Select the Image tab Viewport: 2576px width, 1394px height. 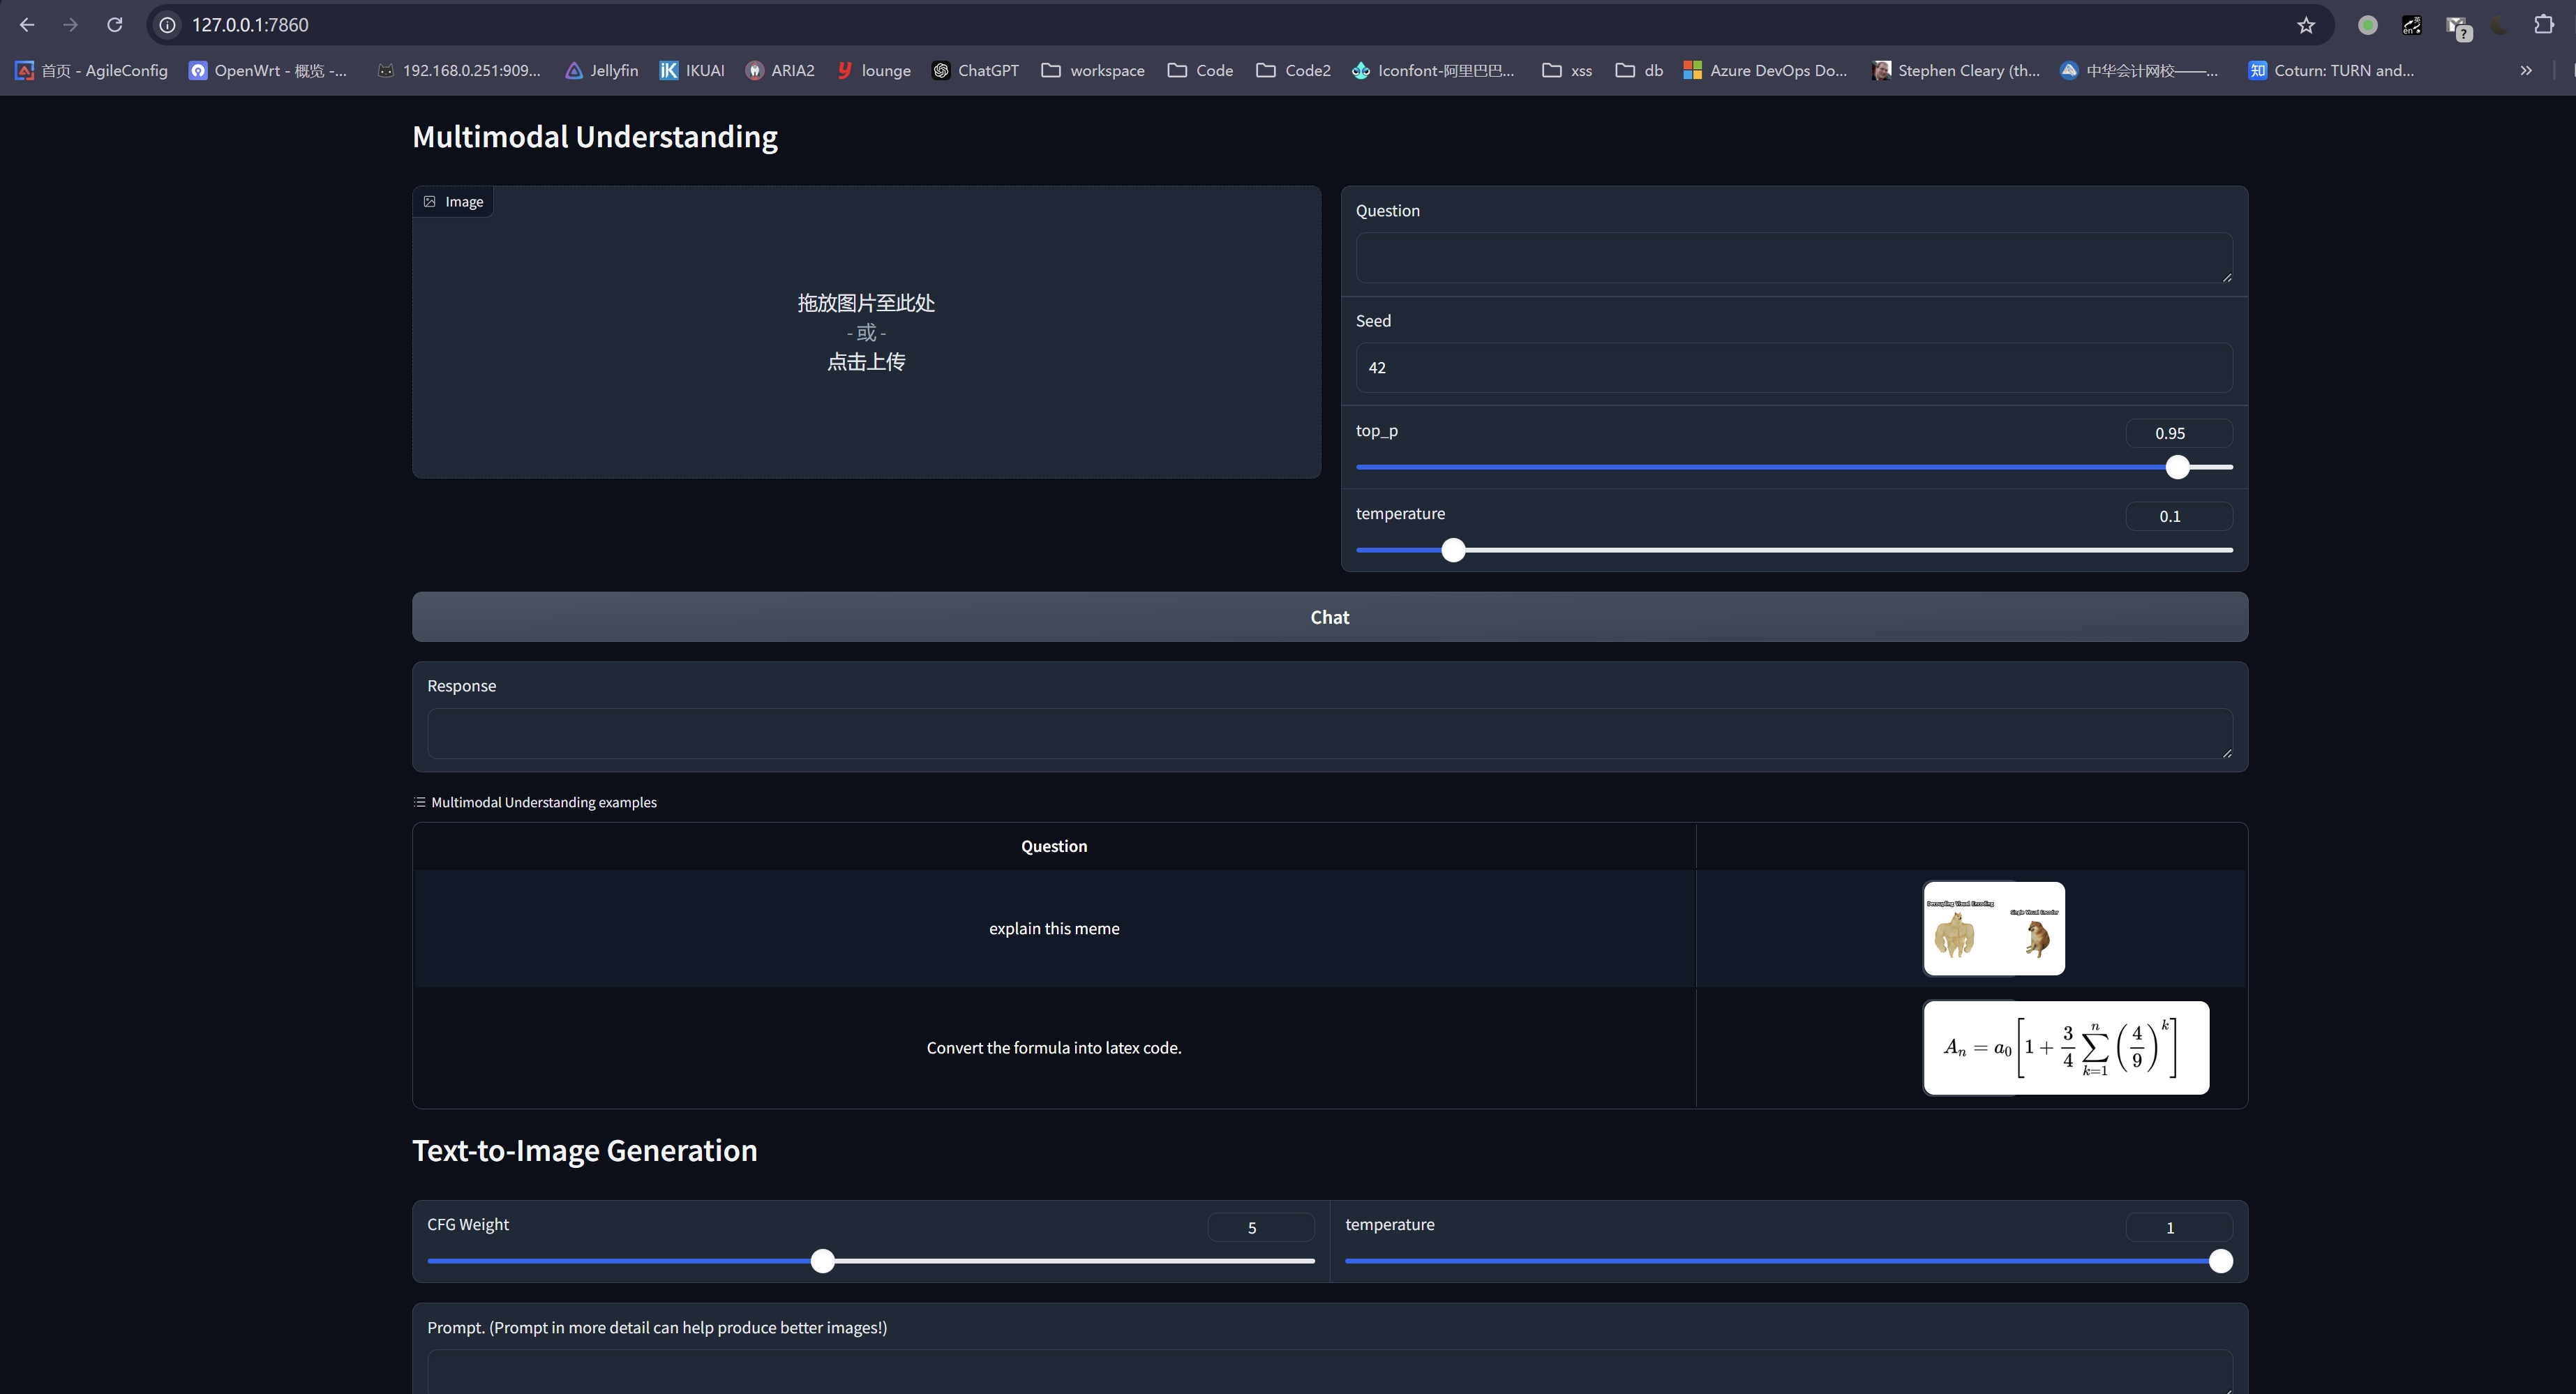click(x=453, y=201)
